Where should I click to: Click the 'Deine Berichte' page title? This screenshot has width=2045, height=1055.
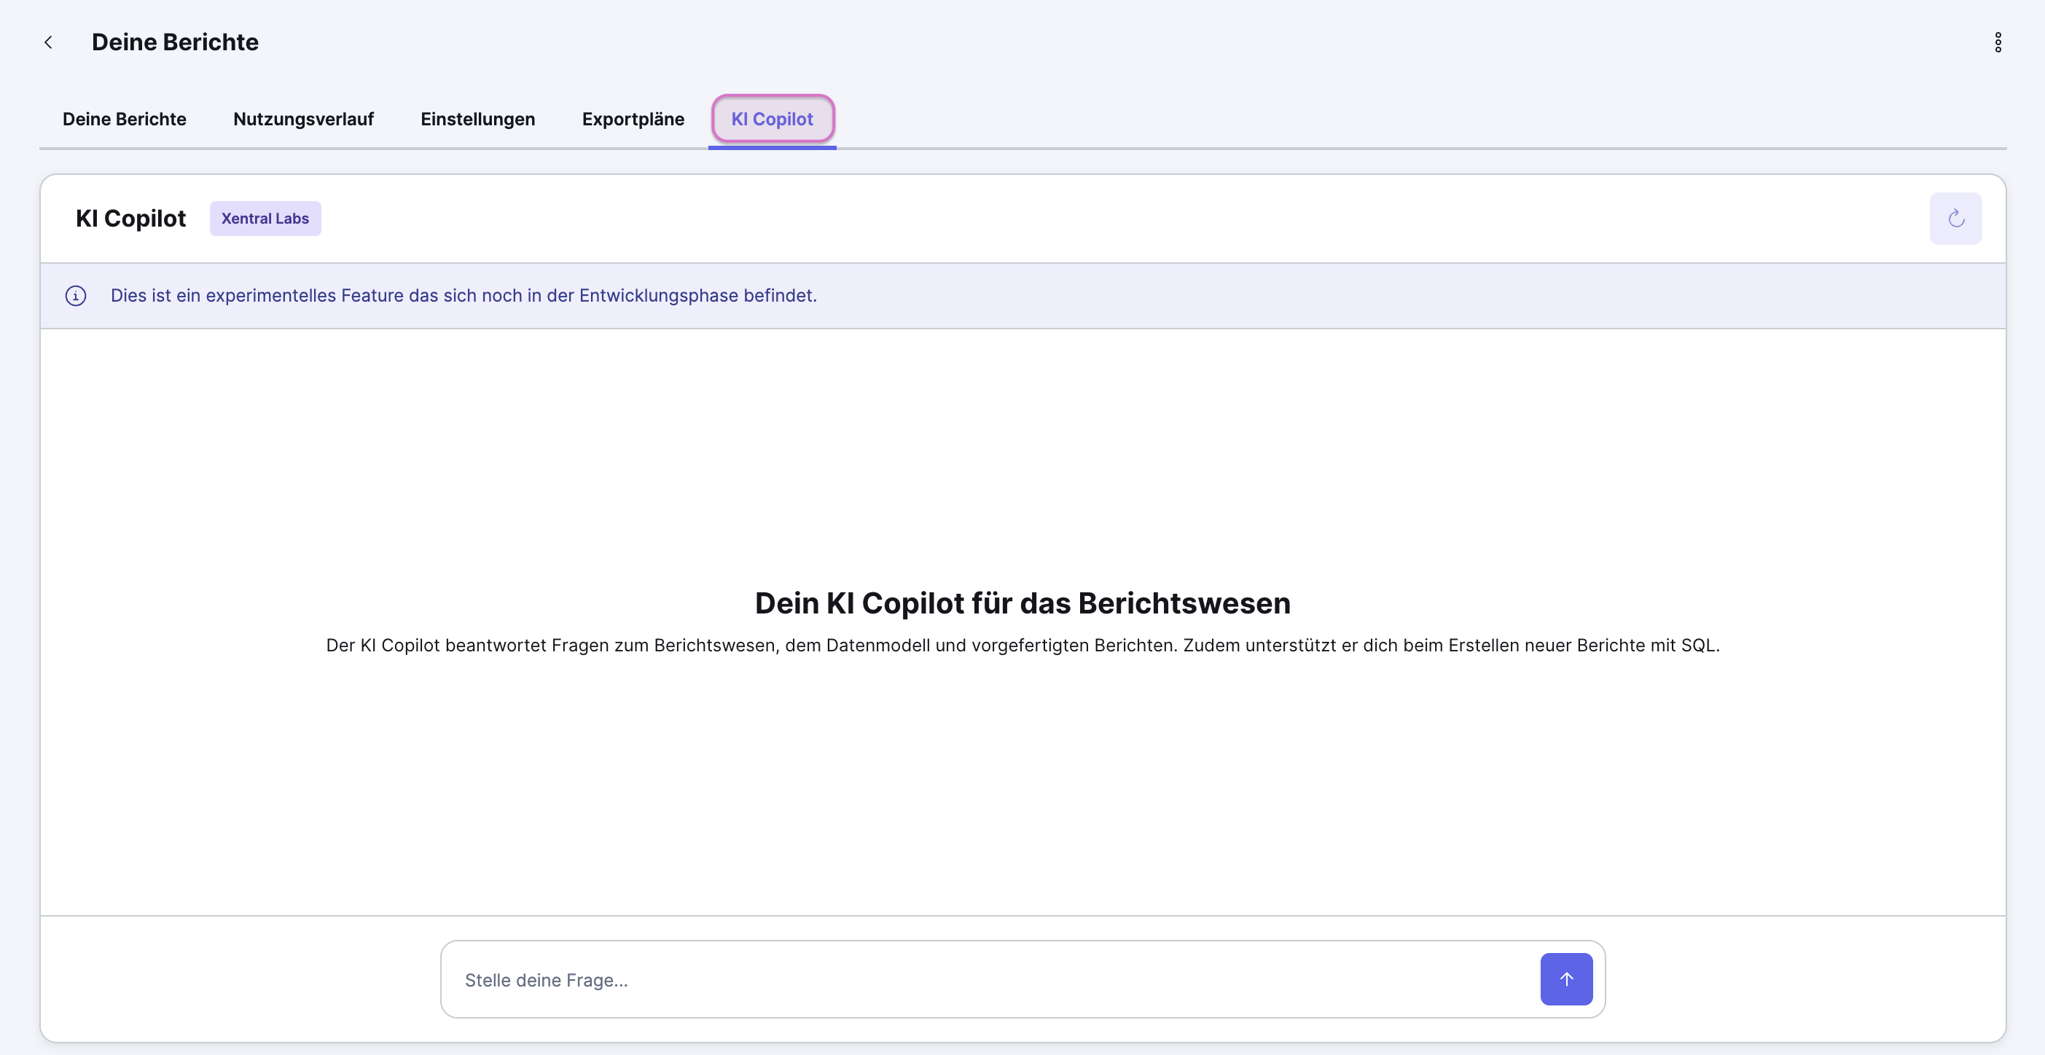pos(175,42)
